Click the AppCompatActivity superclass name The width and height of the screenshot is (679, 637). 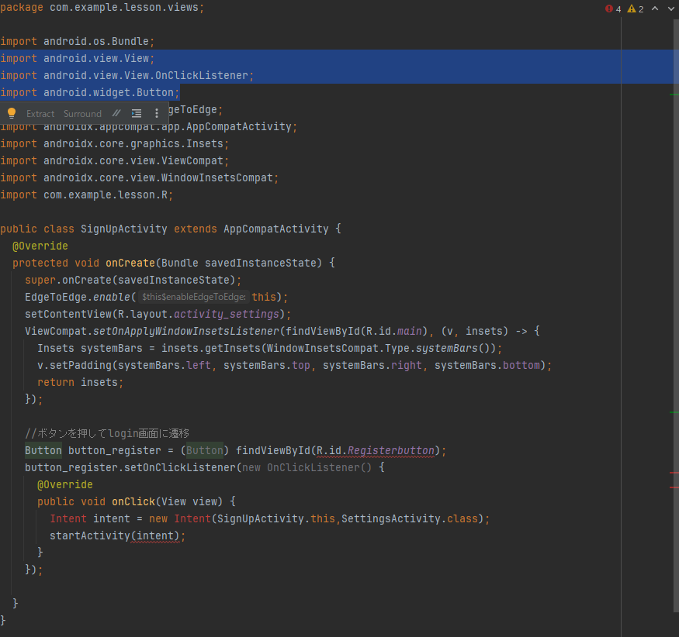(x=275, y=229)
